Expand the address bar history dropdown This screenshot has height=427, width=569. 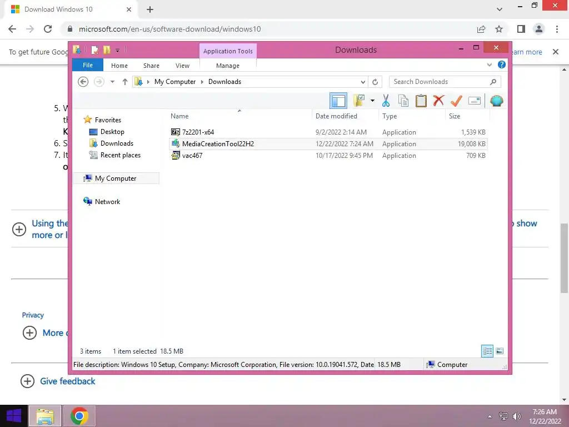coord(362,82)
